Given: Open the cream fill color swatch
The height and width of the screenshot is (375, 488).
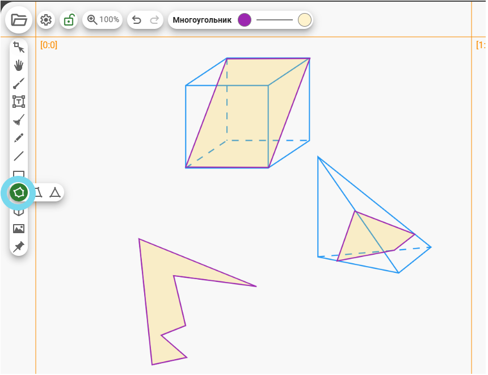Looking at the screenshot, I should [x=305, y=20].
